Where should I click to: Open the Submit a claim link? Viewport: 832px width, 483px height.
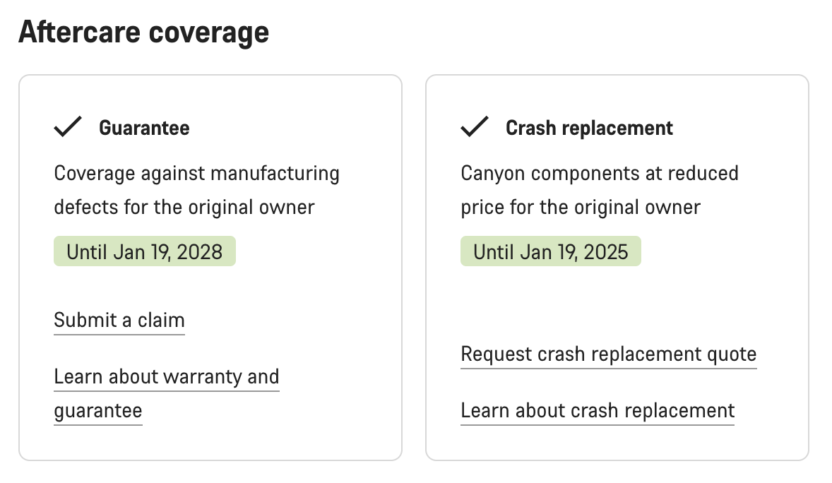119,320
